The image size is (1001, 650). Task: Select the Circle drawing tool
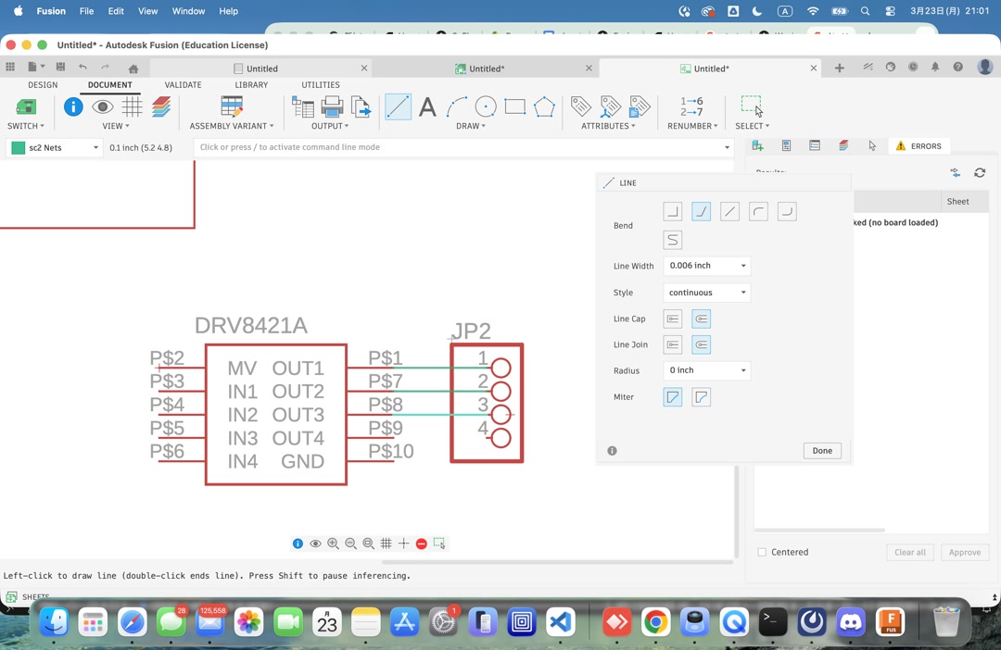coord(485,106)
